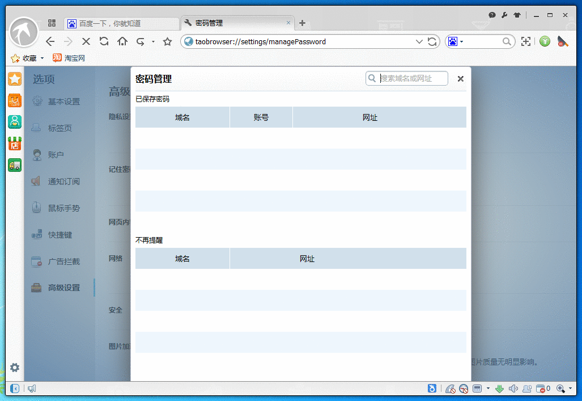Toggle the sound mute speaker in status bar
Viewport: 582px width, 401px height.
[x=513, y=389]
